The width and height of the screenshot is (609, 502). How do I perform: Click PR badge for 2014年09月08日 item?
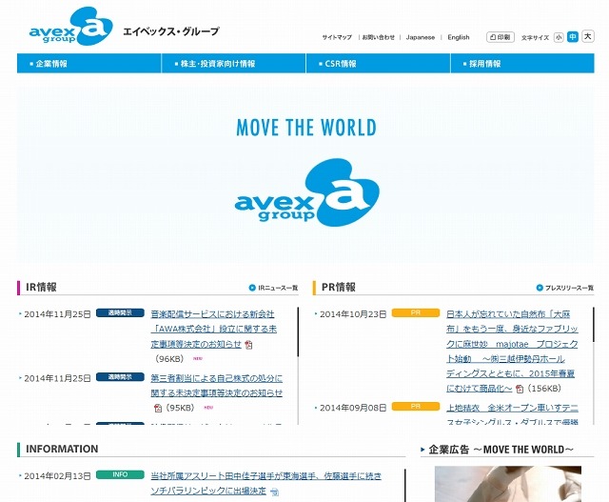416,407
